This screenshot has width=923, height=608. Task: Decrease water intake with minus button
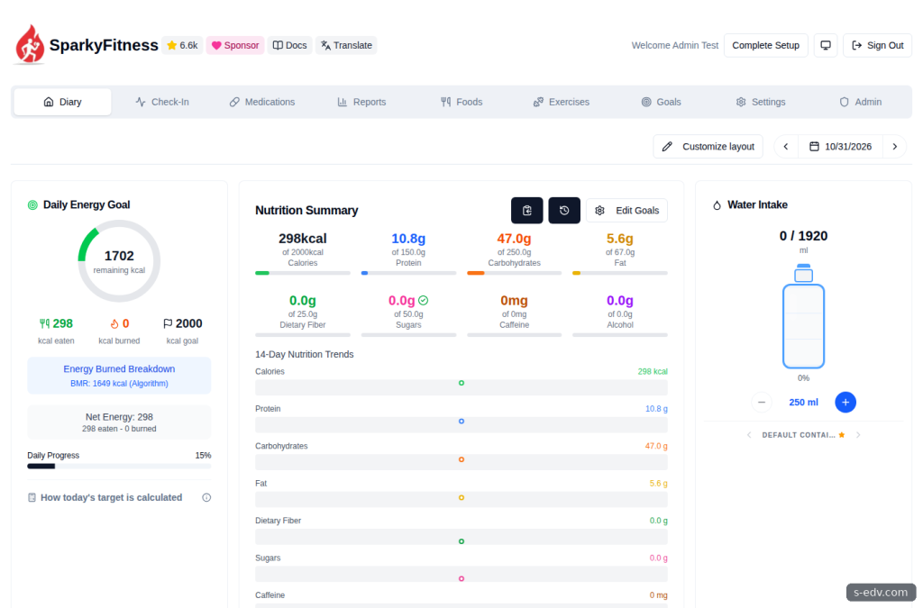pyautogui.click(x=762, y=403)
